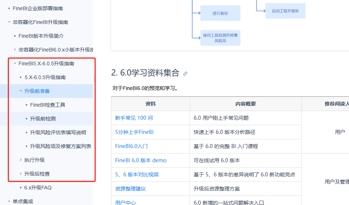The width and height of the screenshot is (349, 205).
Task: Click the 进行备份 flowchart box
Action: pos(220,13)
